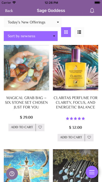Image resolution: width=102 pixels, height=182 pixels.
Task: Switch to list view layout
Action: pos(79,32)
